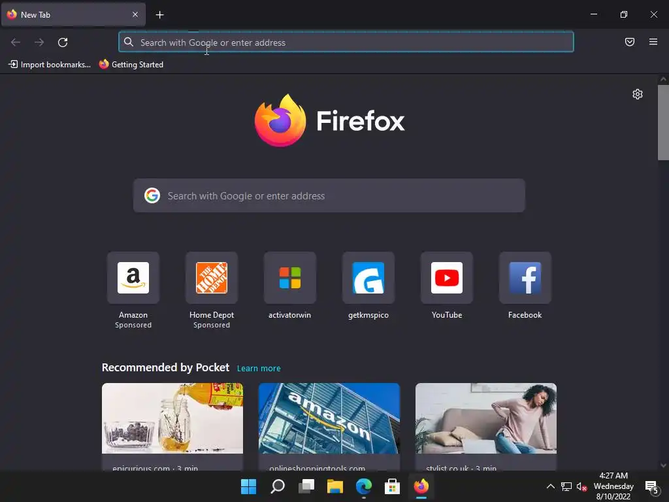Viewport: 669px width, 502px height.
Task: Open the Firefox application menu
Action: [x=653, y=42]
